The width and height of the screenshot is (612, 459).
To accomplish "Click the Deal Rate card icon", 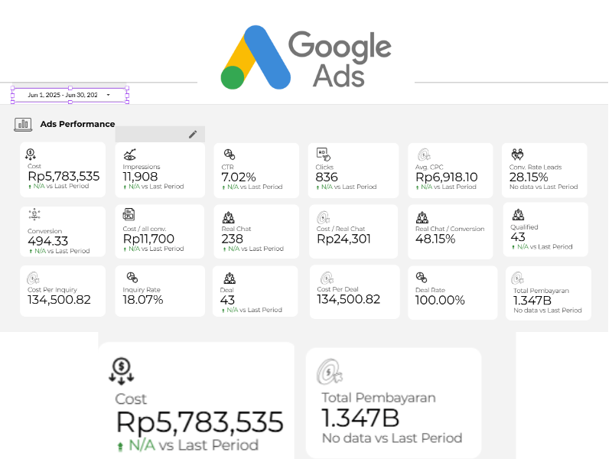I will tap(422, 278).
